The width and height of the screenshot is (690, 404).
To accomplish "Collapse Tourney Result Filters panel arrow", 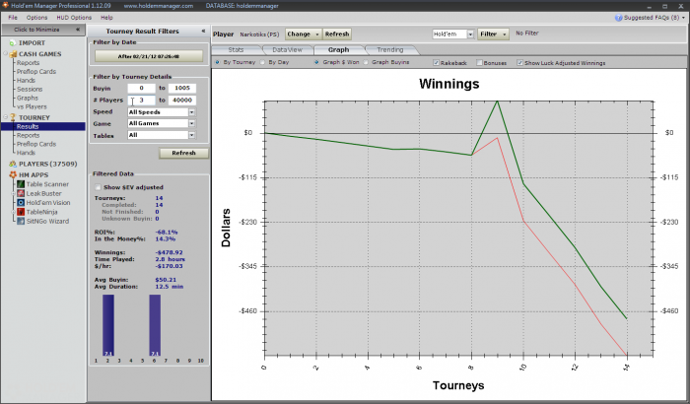I will 203,31.
